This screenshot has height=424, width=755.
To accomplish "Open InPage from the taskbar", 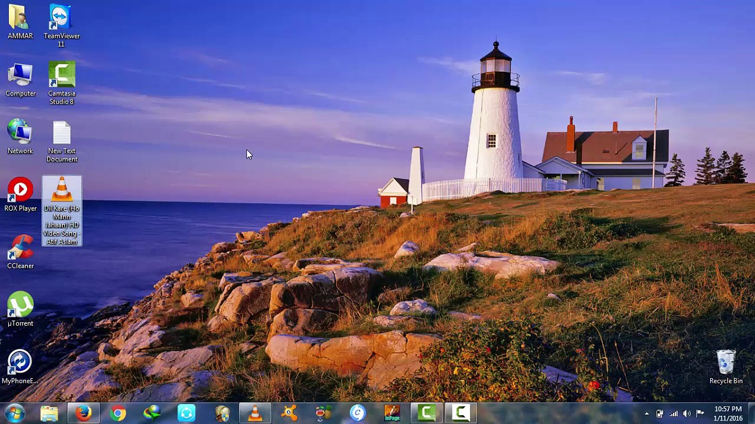I will 392,413.
